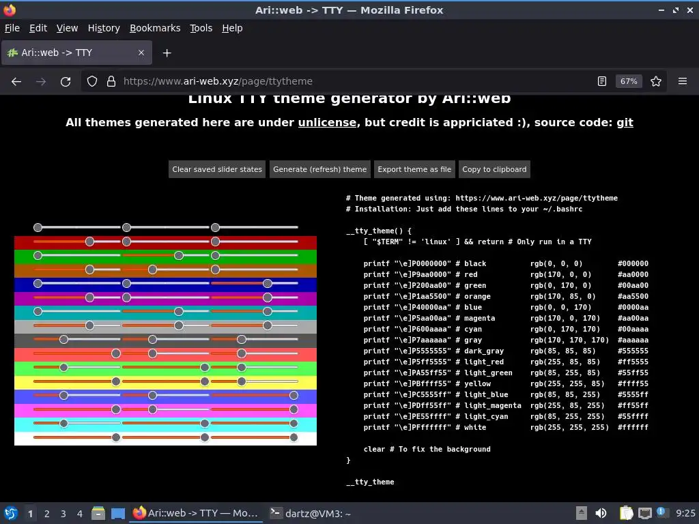Click the red row's first slider handle
Screen dimensions: 699x524
[x=89, y=242]
